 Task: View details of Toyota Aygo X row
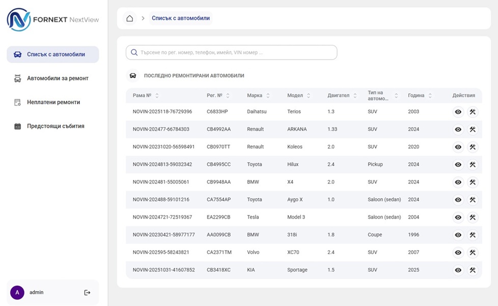[458, 200]
